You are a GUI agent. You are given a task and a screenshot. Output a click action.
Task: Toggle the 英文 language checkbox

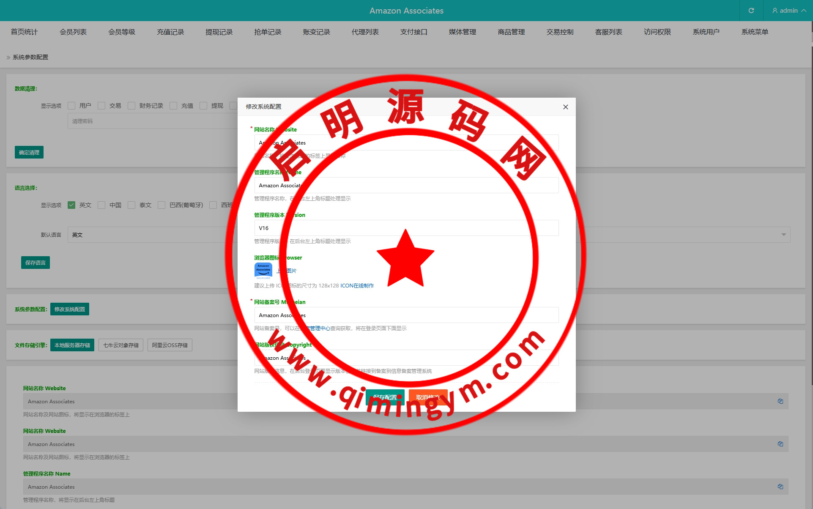pos(71,205)
